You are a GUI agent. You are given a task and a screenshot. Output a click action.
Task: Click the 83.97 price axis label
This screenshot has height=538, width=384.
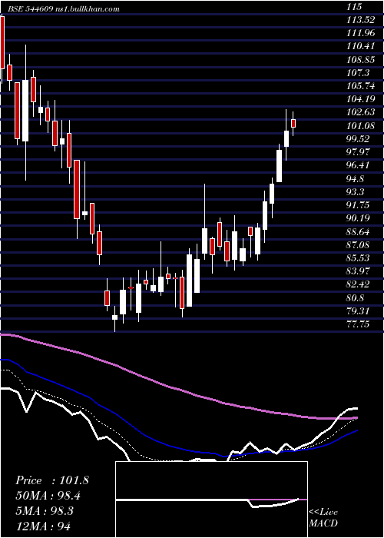pos(359,271)
